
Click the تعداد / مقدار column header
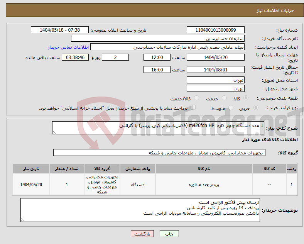(x=67, y=169)
